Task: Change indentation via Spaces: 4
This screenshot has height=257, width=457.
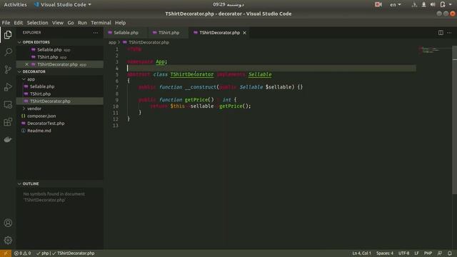Action: click(385, 253)
